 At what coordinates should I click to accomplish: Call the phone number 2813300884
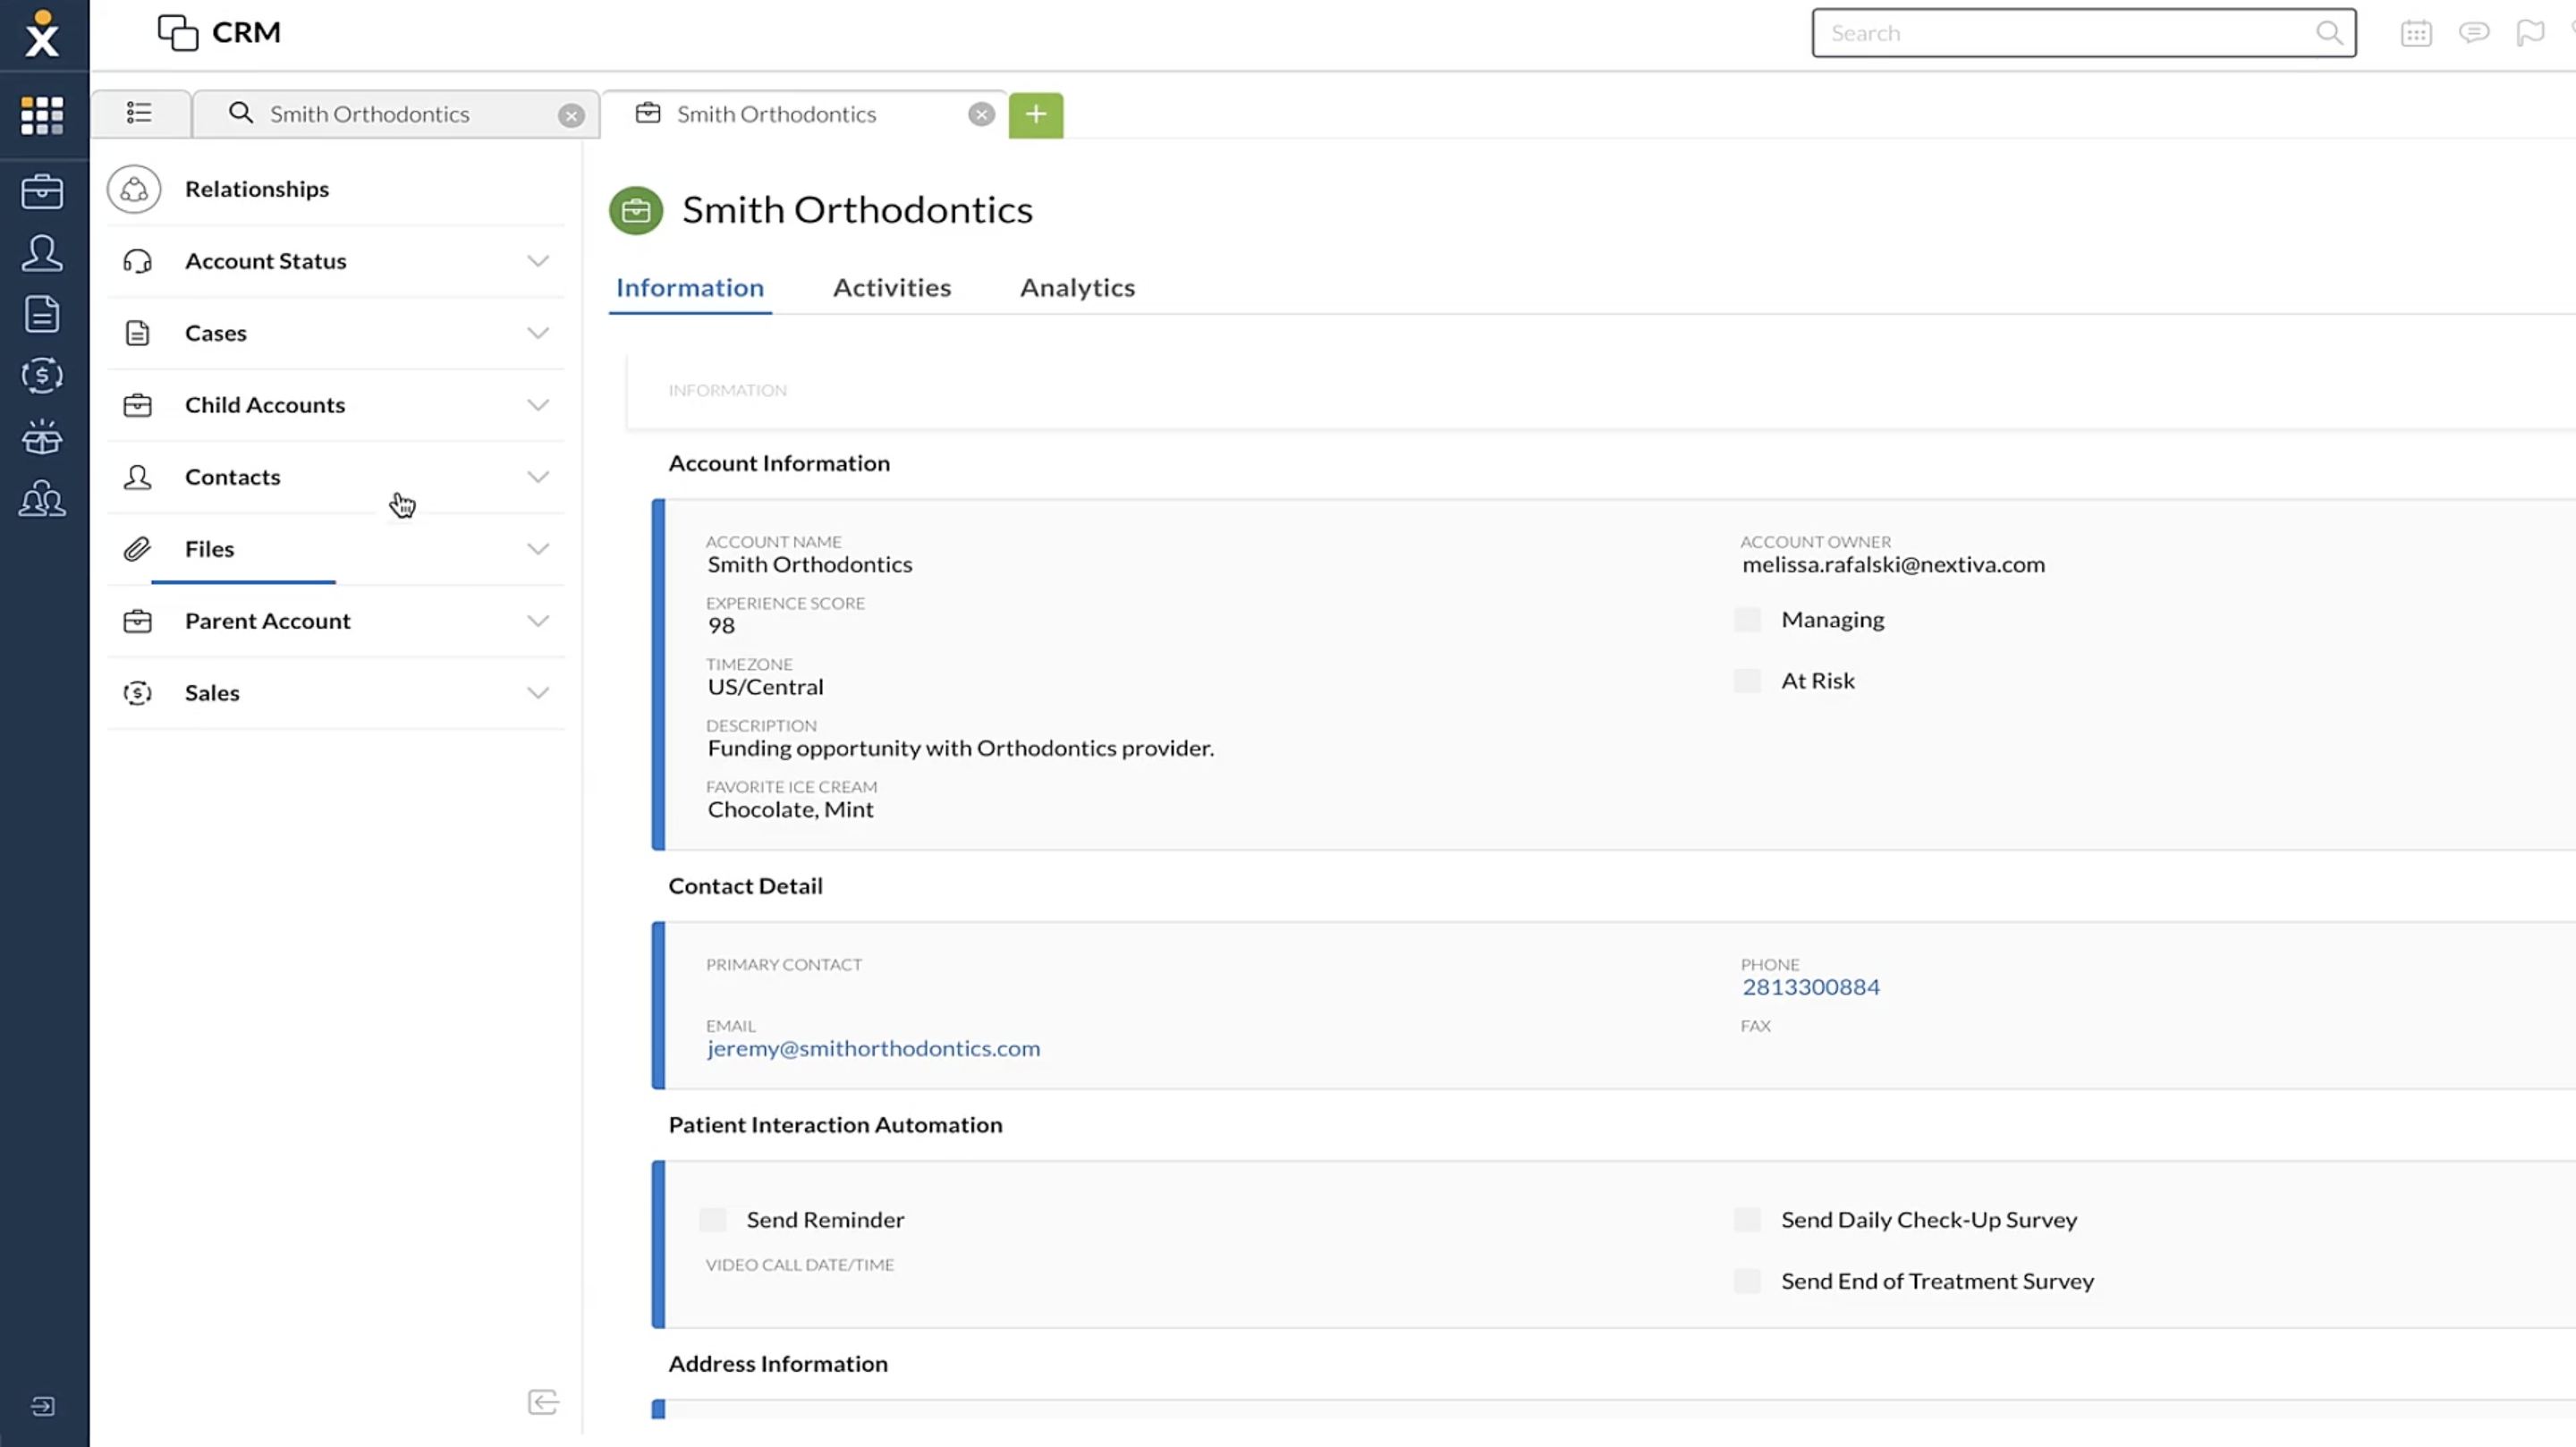click(x=1810, y=987)
